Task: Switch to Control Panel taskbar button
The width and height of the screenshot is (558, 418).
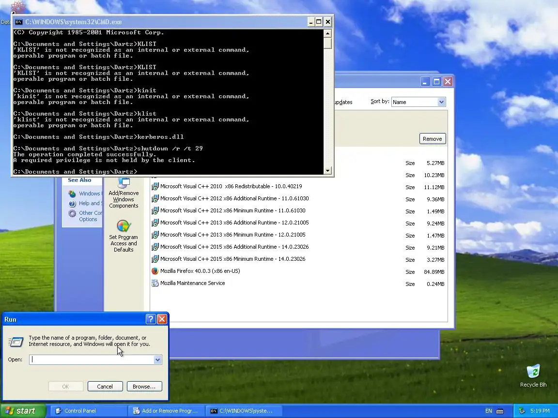Action: pyautogui.click(x=88, y=411)
